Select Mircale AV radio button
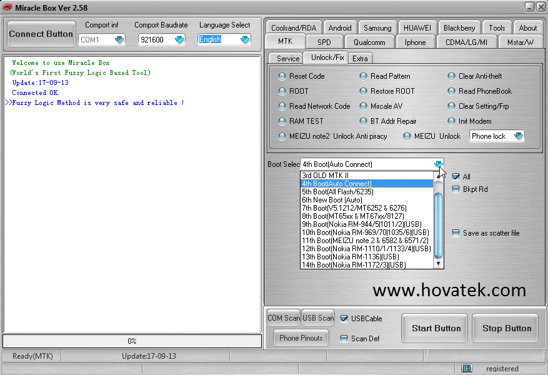 364,106
